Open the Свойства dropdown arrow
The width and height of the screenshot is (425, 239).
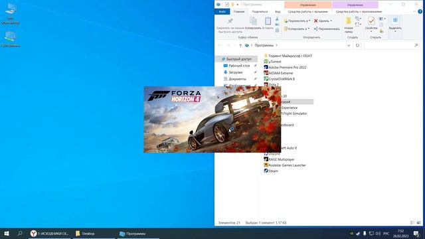click(371, 32)
